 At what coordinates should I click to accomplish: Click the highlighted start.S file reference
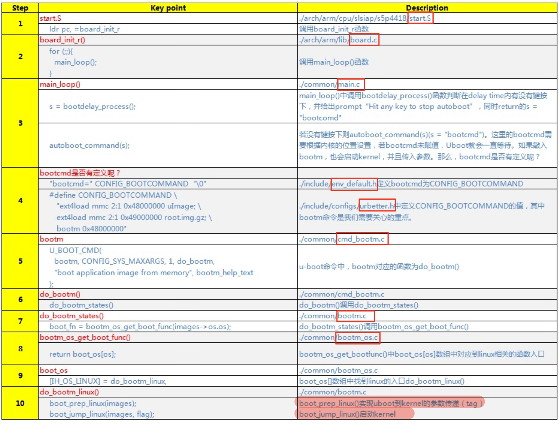coord(420,18)
